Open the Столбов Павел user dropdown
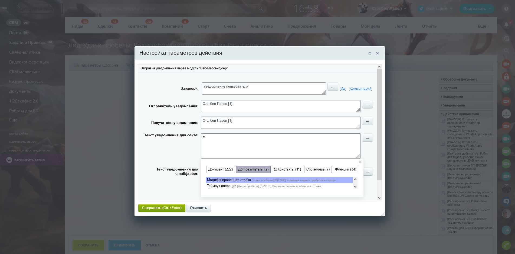The height and width of the screenshot is (254, 515). tap(389, 8)
